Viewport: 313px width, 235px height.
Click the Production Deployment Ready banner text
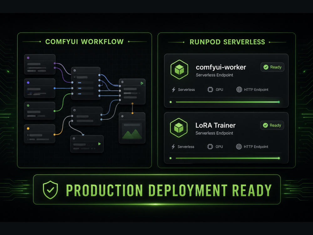coord(169,190)
